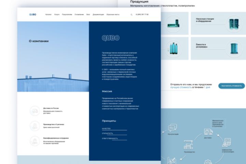Click the О компании page title
Viewport: 246px width, 164px height.
(x=39, y=41)
